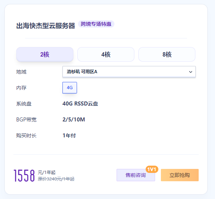215x199 pixels.
Task: Click the 2/5/10M bandwidth value
Action: click(x=74, y=120)
